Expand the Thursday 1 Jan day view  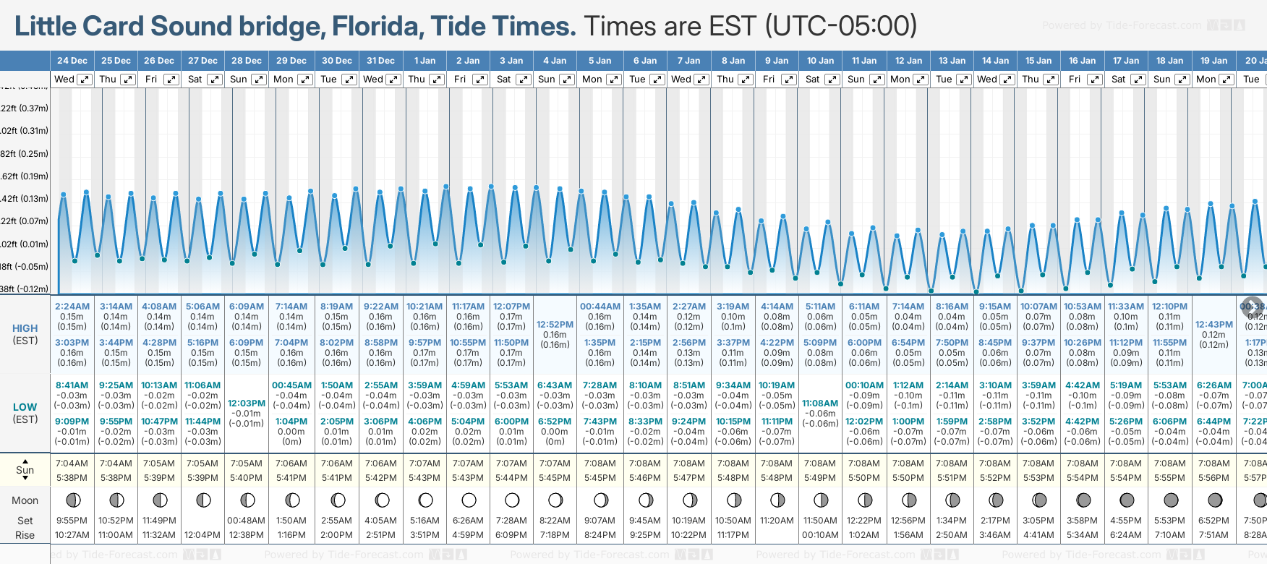[x=436, y=80]
